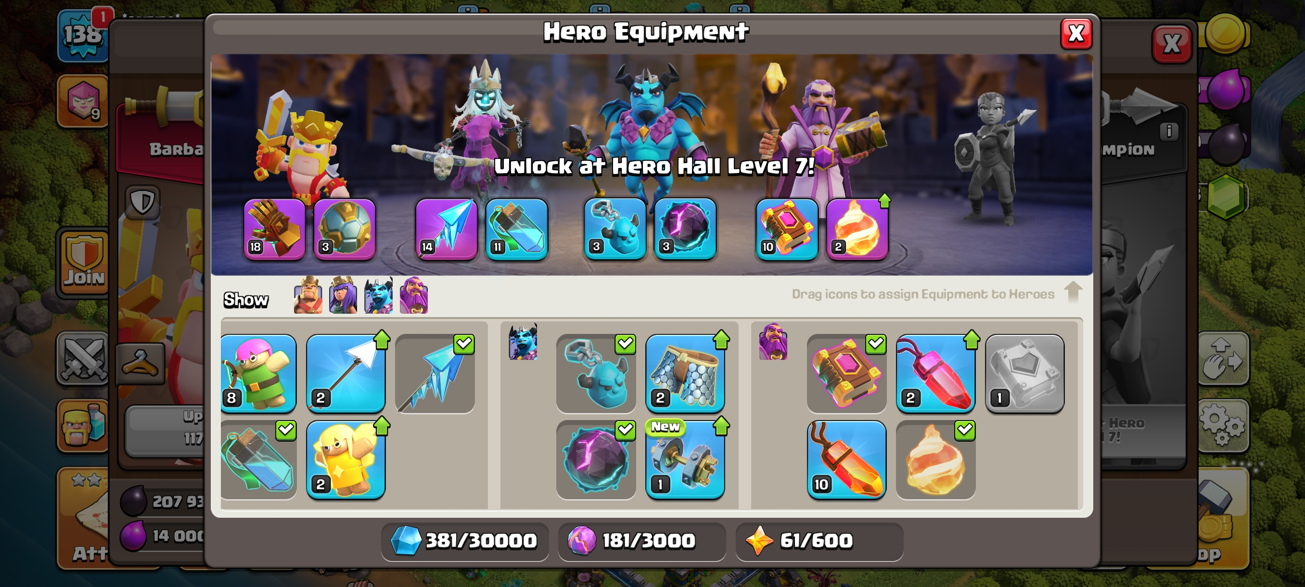Image resolution: width=1305 pixels, height=587 pixels.
Task: Choose the New Noble Iron dumbbell equipment
Action: click(685, 460)
